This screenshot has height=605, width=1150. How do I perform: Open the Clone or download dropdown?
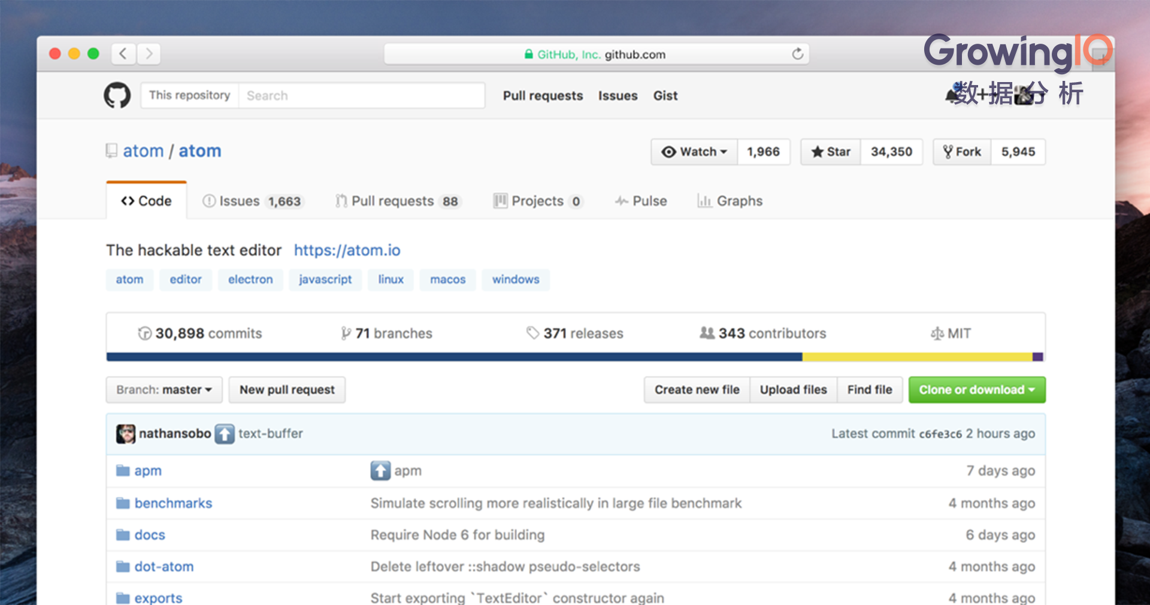tap(977, 390)
